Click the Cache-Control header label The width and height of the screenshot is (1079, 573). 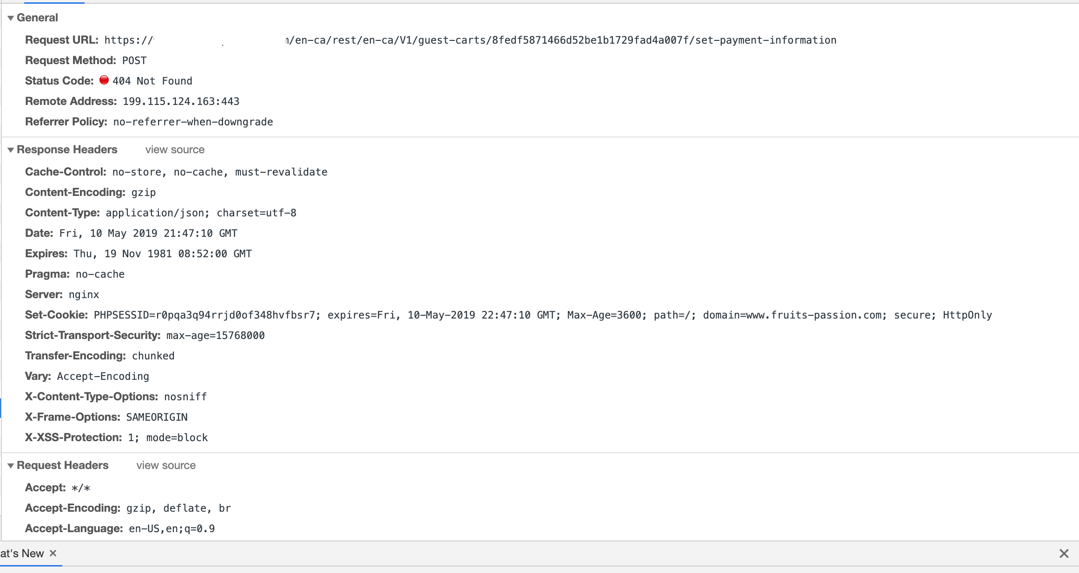click(x=65, y=172)
